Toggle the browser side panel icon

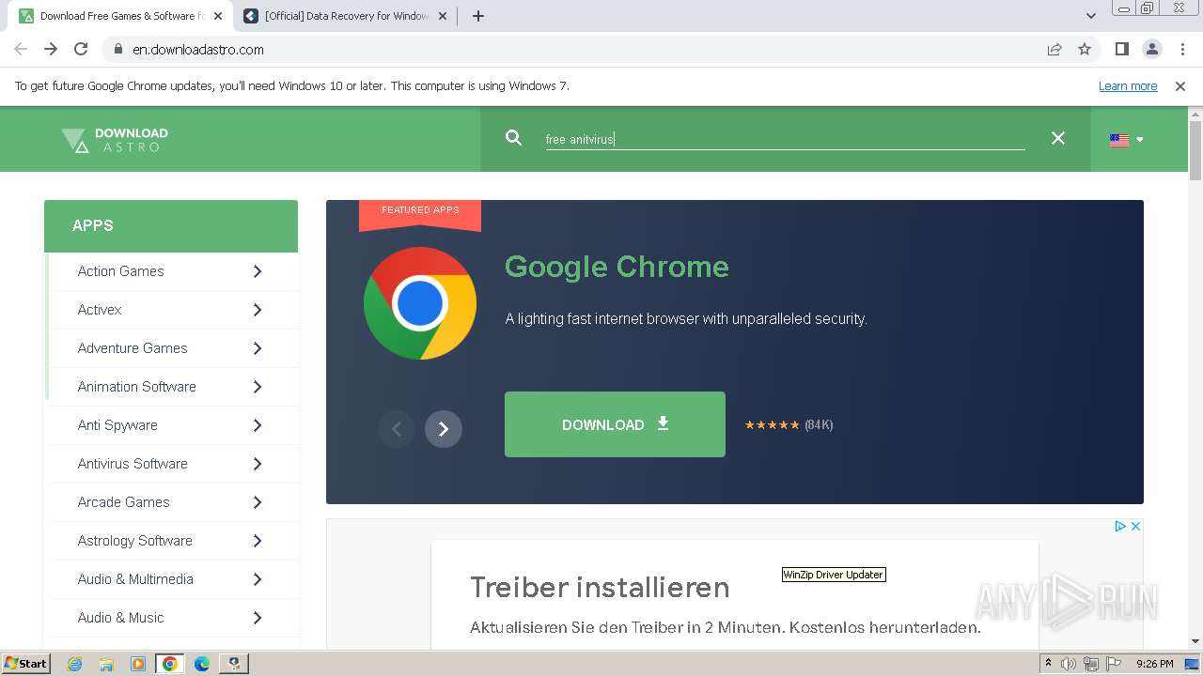[x=1122, y=49]
